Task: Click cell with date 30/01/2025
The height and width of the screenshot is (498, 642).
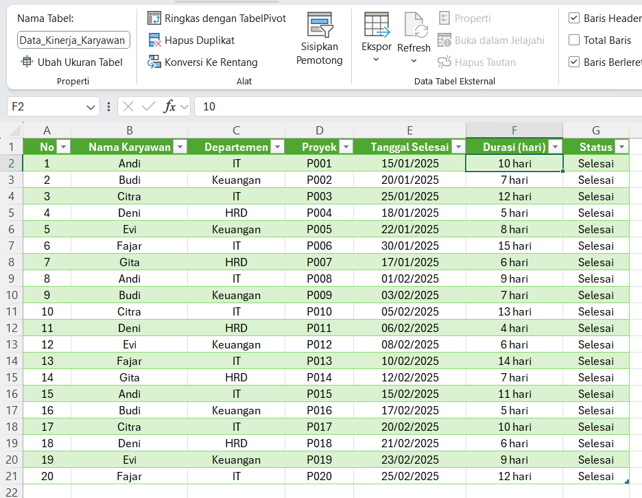Action: (410, 246)
